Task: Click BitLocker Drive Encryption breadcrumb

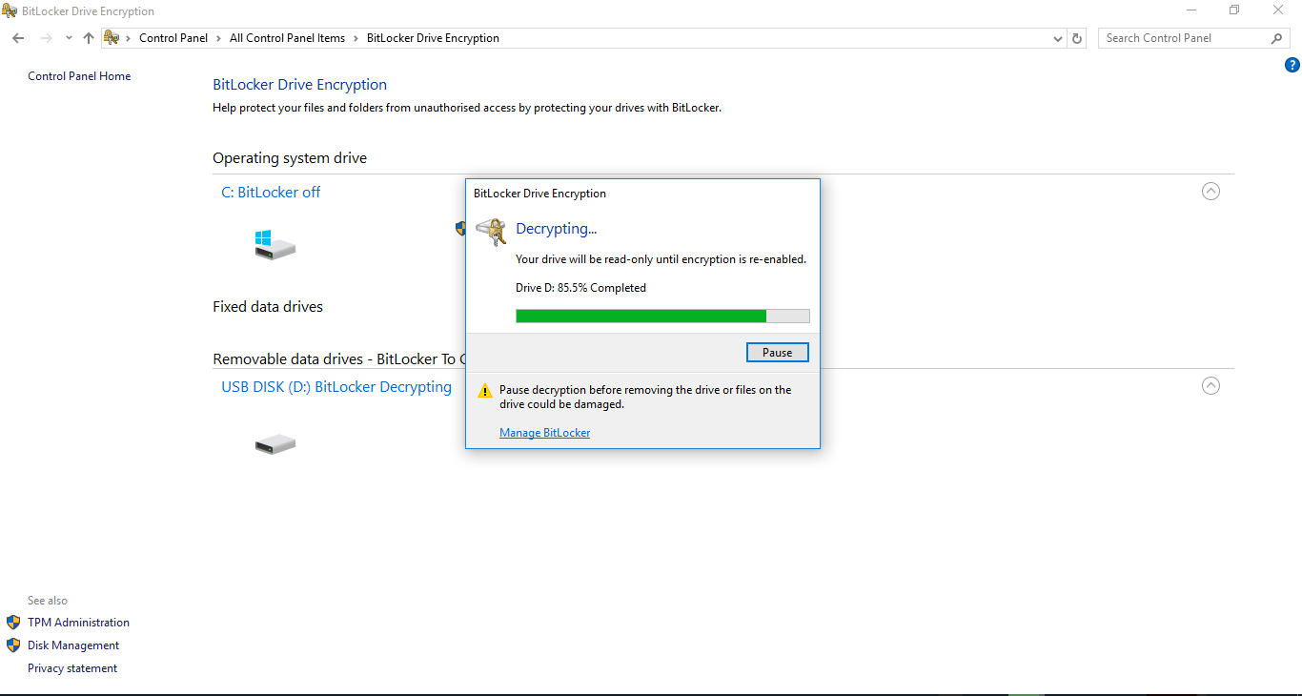Action: click(433, 38)
